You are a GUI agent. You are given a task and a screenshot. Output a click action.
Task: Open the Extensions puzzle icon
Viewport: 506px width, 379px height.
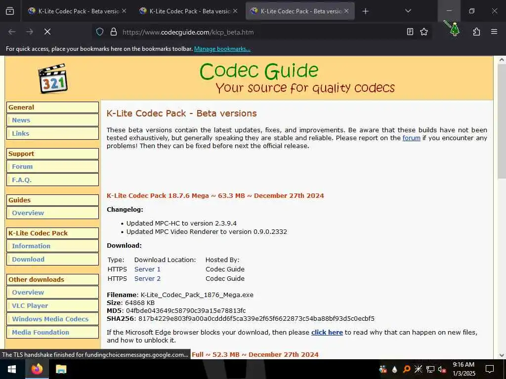tap(476, 32)
